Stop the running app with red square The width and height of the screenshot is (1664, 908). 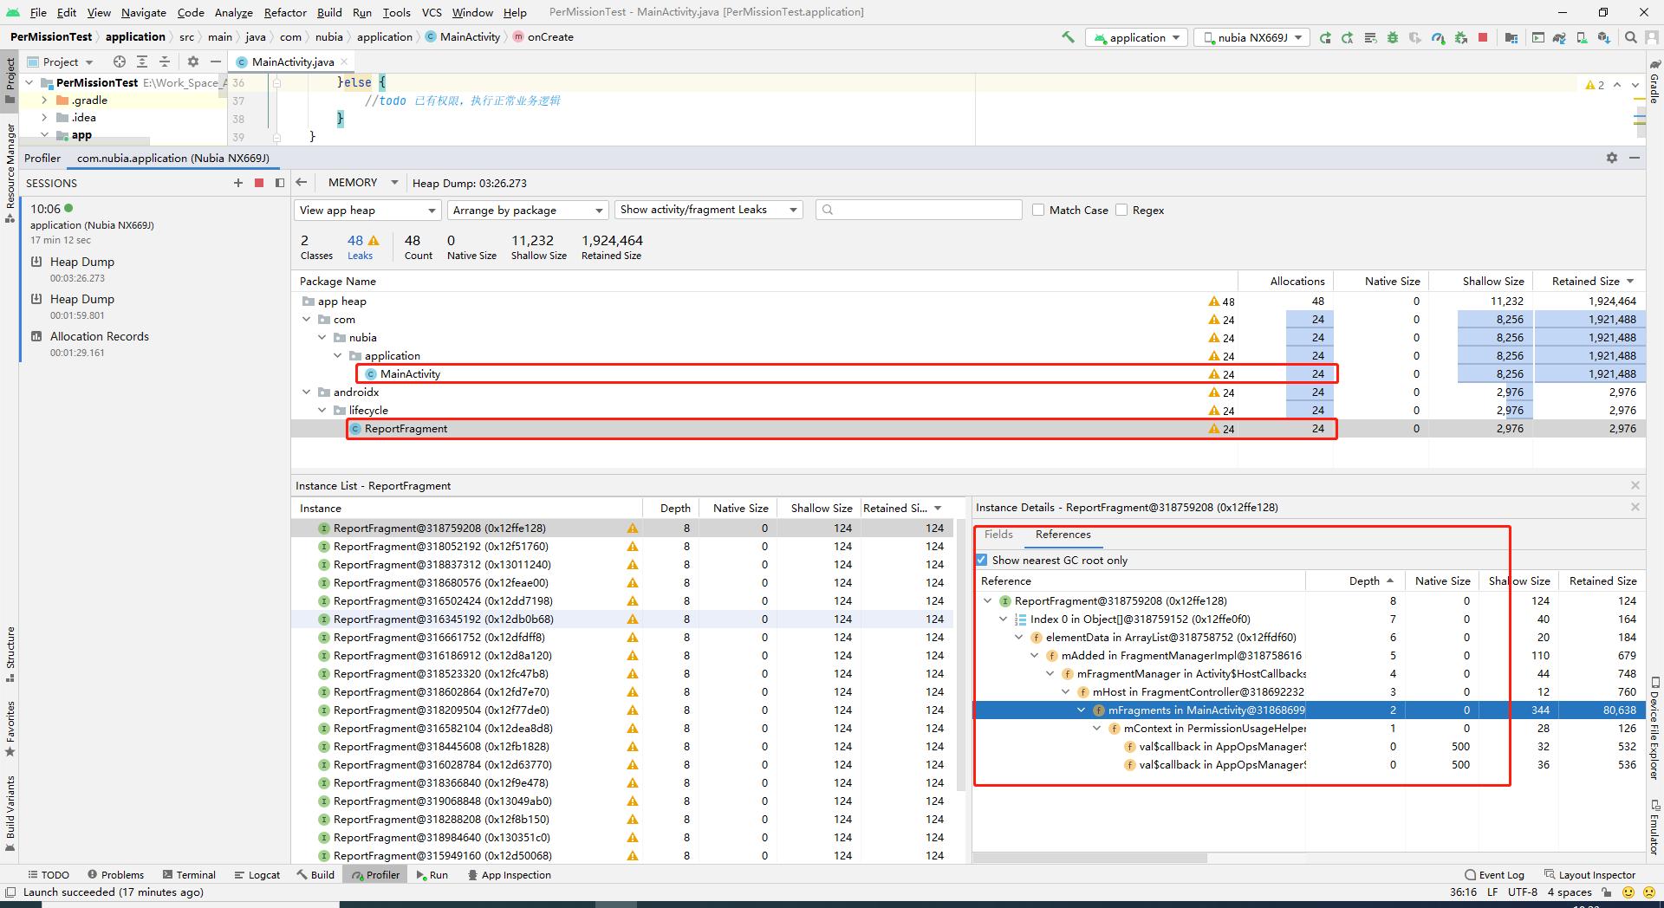coord(1483,38)
